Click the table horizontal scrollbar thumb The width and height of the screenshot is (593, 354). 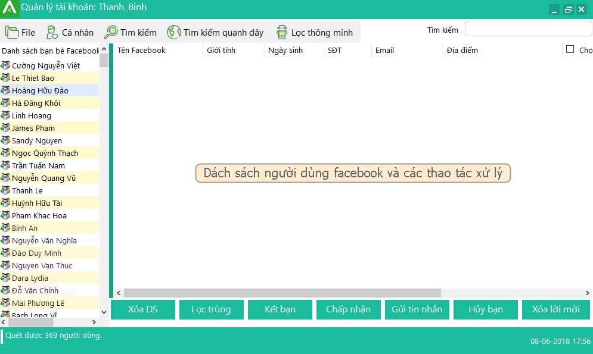(x=282, y=293)
